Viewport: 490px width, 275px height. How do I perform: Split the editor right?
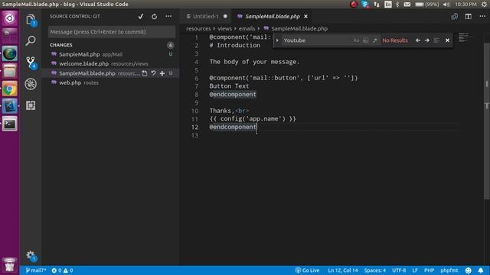[x=468, y=17]
